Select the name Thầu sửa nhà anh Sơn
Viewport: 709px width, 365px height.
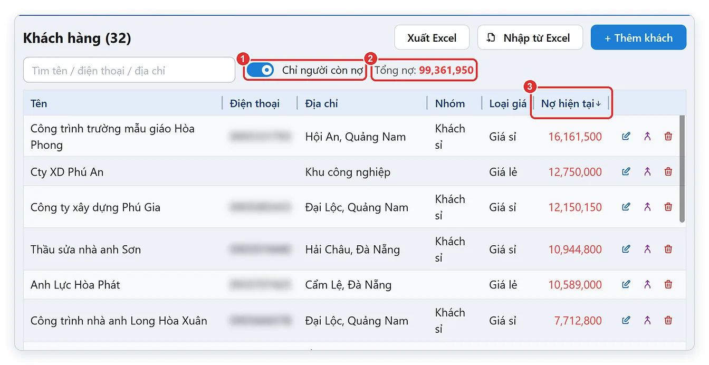[x=85, y=249]
